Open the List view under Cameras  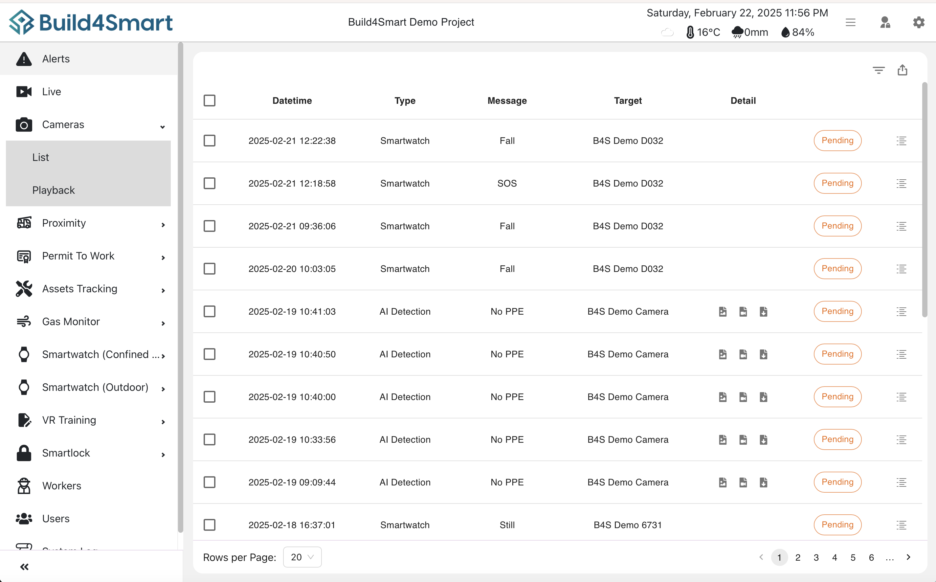40,157
